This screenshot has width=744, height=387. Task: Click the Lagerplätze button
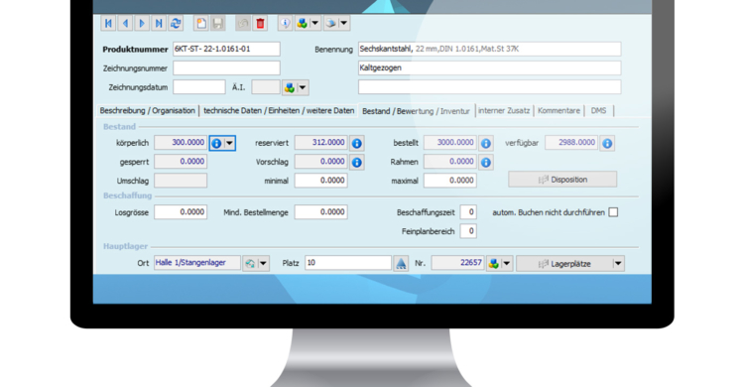(564, 264)
